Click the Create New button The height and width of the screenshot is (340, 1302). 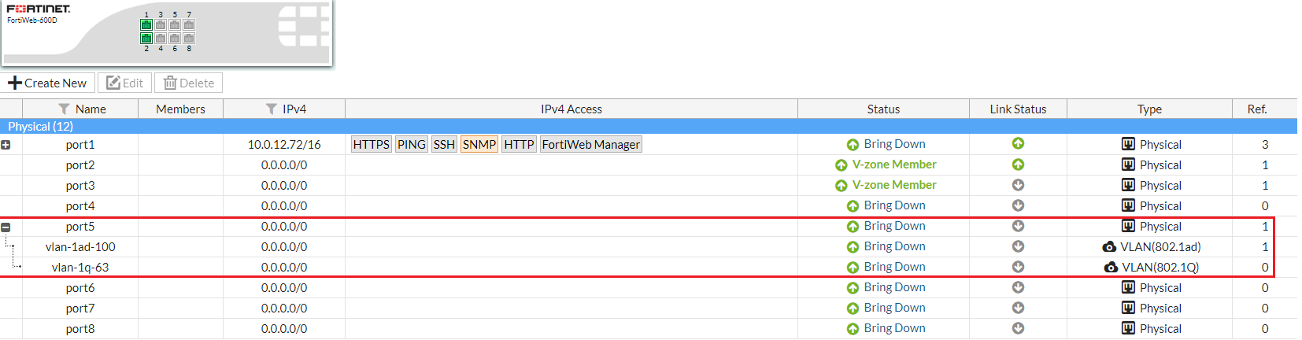coord(48,83)
